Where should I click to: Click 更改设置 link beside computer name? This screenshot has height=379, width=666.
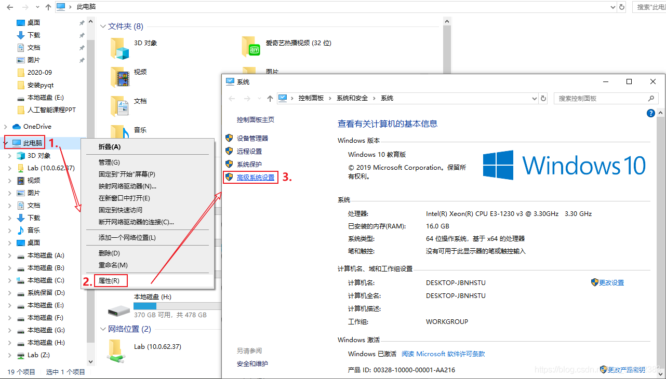tap(611, 282)
